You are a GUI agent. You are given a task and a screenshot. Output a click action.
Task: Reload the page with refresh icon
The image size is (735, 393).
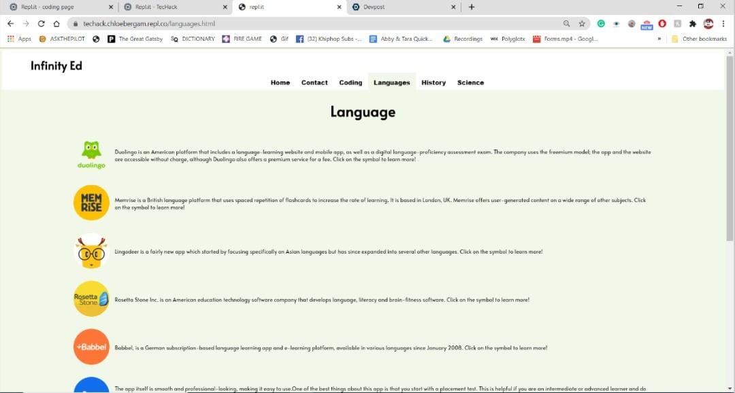point(42,23)
